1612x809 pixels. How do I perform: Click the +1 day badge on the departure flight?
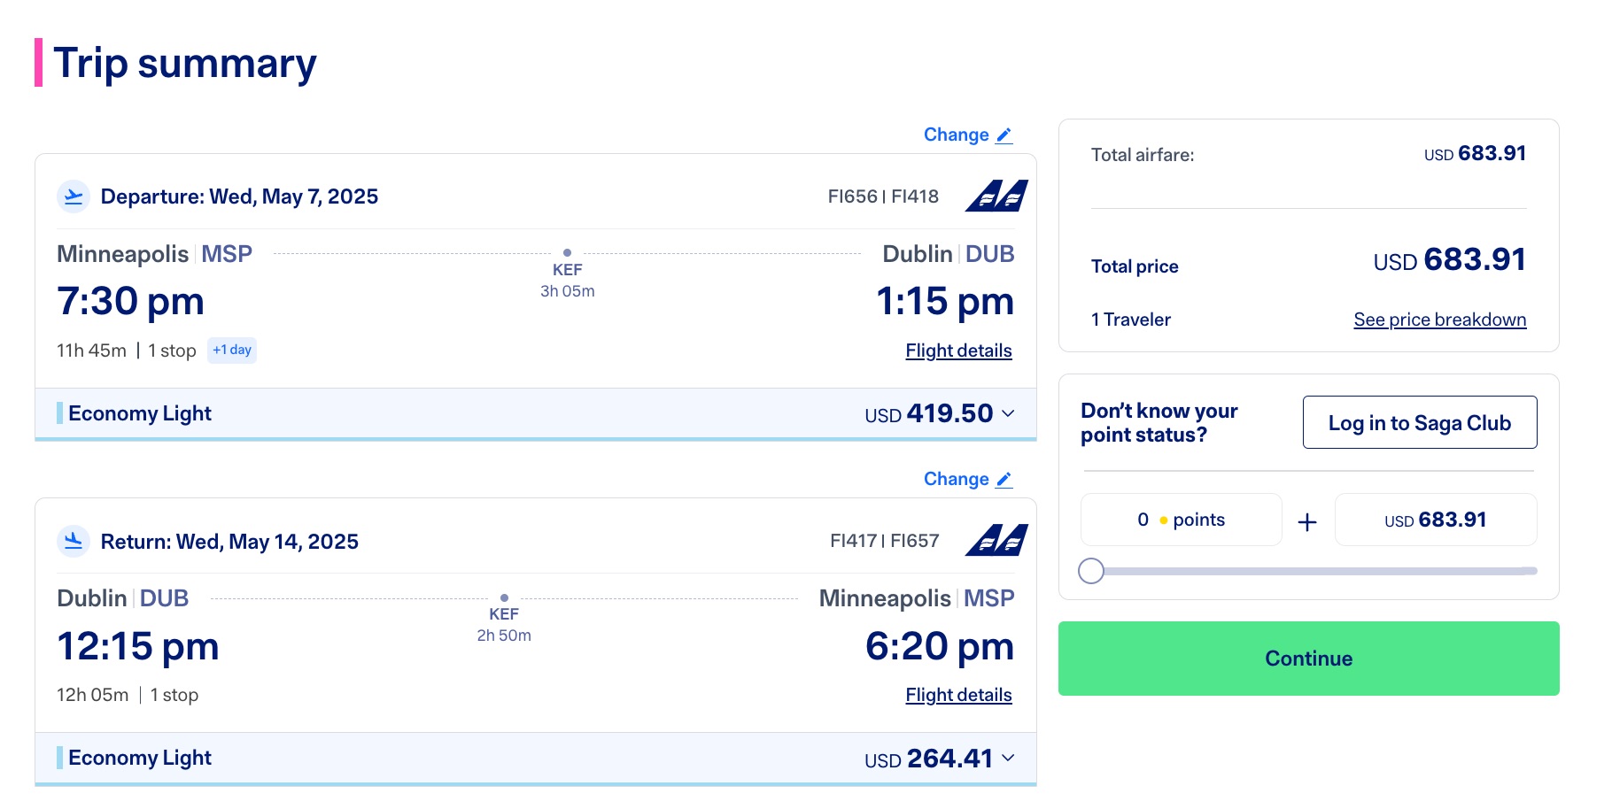(x=231, y=350)
